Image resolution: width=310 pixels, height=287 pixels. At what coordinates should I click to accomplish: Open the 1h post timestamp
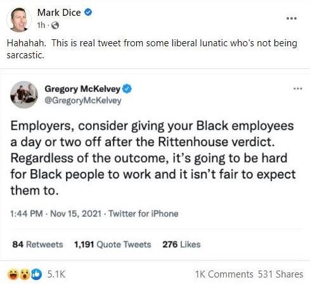(x=41, y=25)
